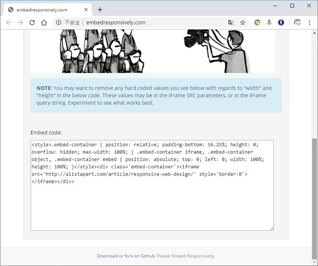Open the browser home page
Viewport: 318px width, 266px height.
(x=44, y=23)
